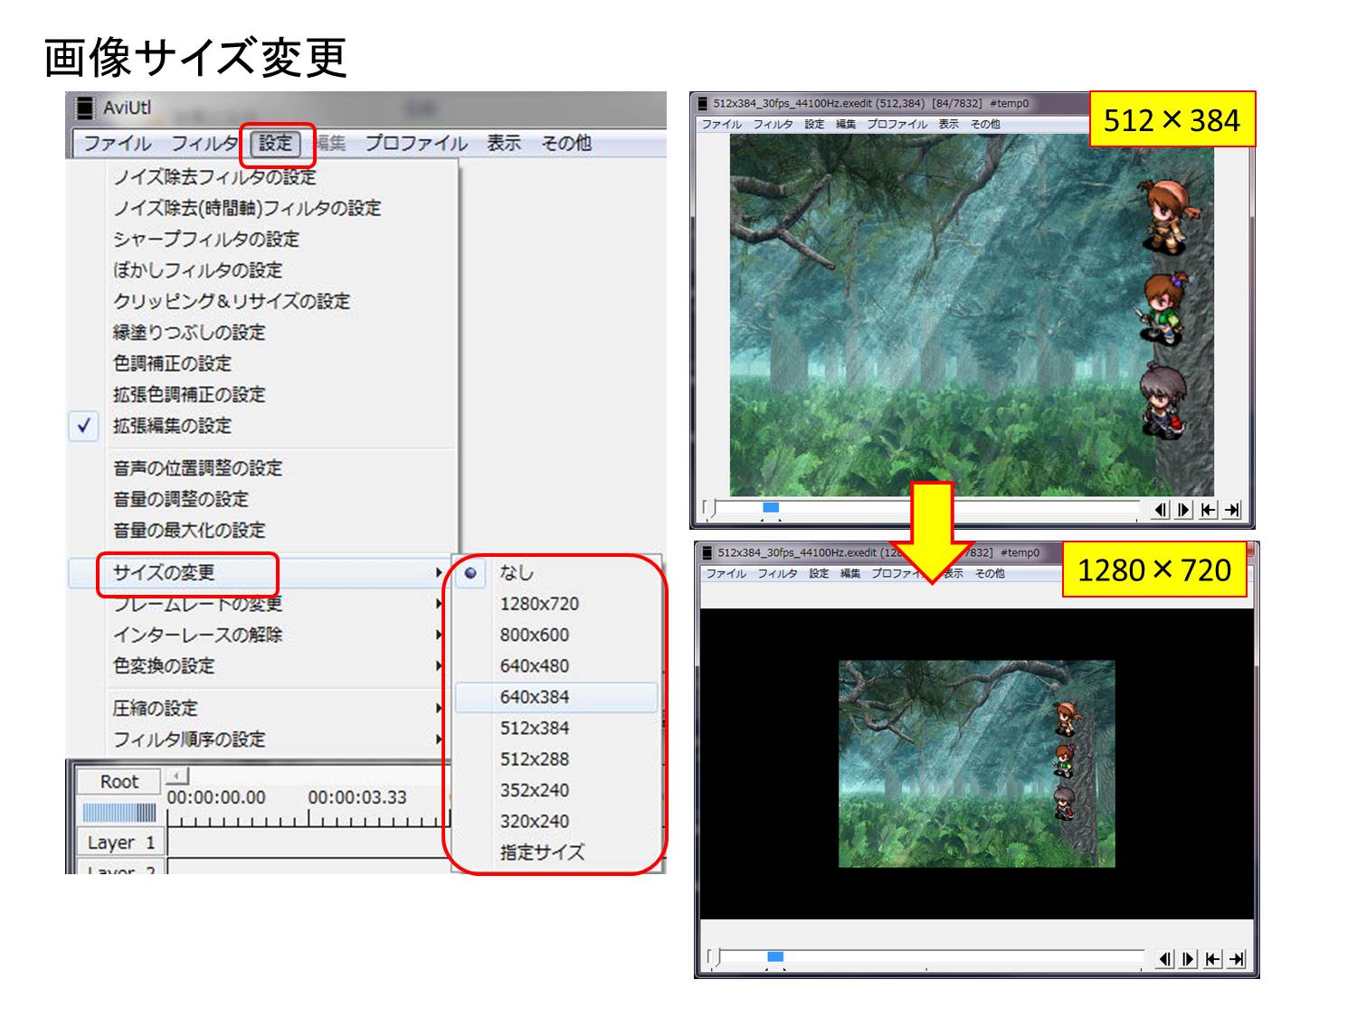Click the forest video frame in upper window
Screen dimensions: 1357x1017
pos(972,315)
